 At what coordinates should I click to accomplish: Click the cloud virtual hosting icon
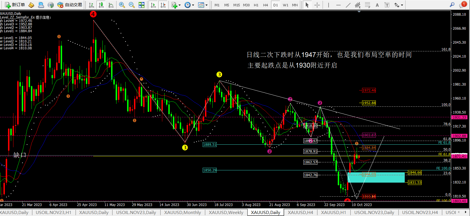(41, 5)
